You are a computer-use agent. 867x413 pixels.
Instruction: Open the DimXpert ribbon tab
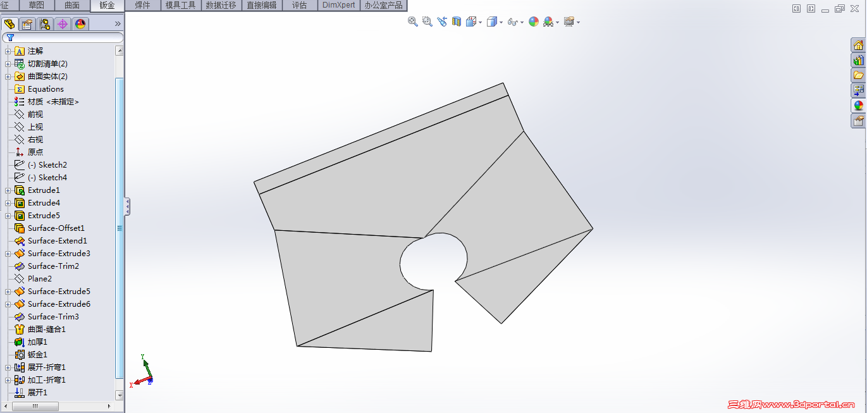pyautogui.click(x=339, y=5)
